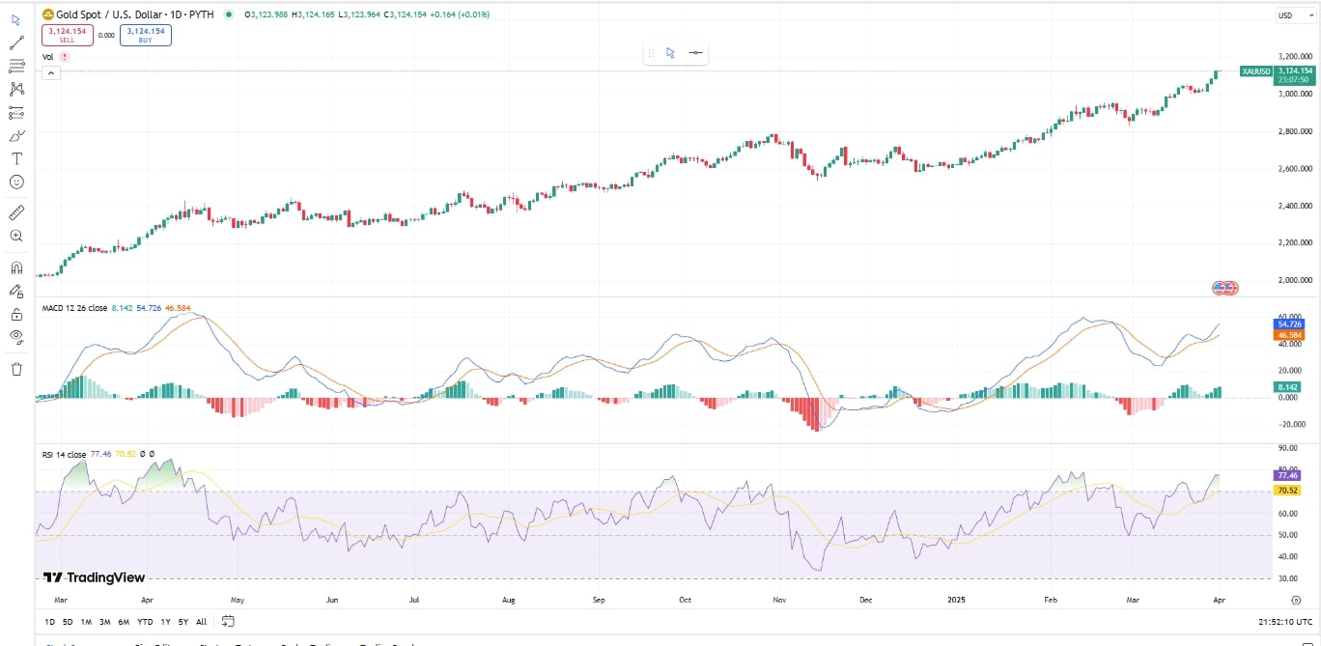Hide all drawings with eye icon
Image resolution: width=1321 pixels, height=646 pixels.
(16, 336)
